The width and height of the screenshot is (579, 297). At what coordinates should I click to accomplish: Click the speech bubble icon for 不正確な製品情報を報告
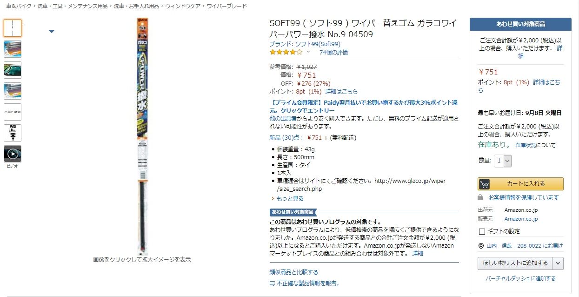(272, 283)
